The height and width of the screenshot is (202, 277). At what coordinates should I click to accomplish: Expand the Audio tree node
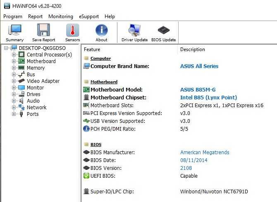(14, 101)
